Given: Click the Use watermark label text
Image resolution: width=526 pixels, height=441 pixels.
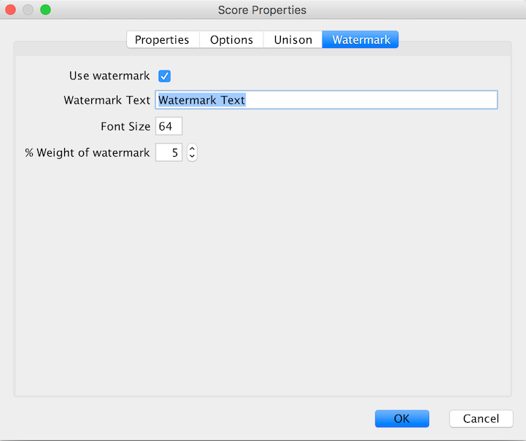Looking at the screenshot, I should pos(109,76).
